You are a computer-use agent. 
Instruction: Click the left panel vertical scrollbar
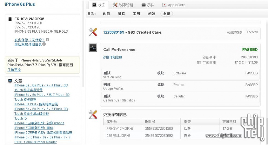pyautogui.click(x=83, y=43)
